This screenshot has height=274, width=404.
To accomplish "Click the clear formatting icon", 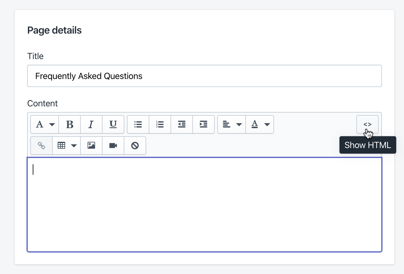I will point(135,145).
